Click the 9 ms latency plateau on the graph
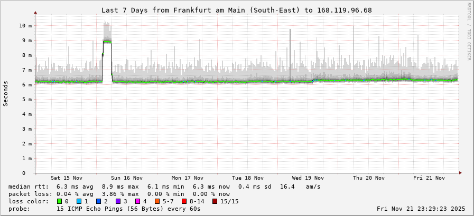 [107, 41]
